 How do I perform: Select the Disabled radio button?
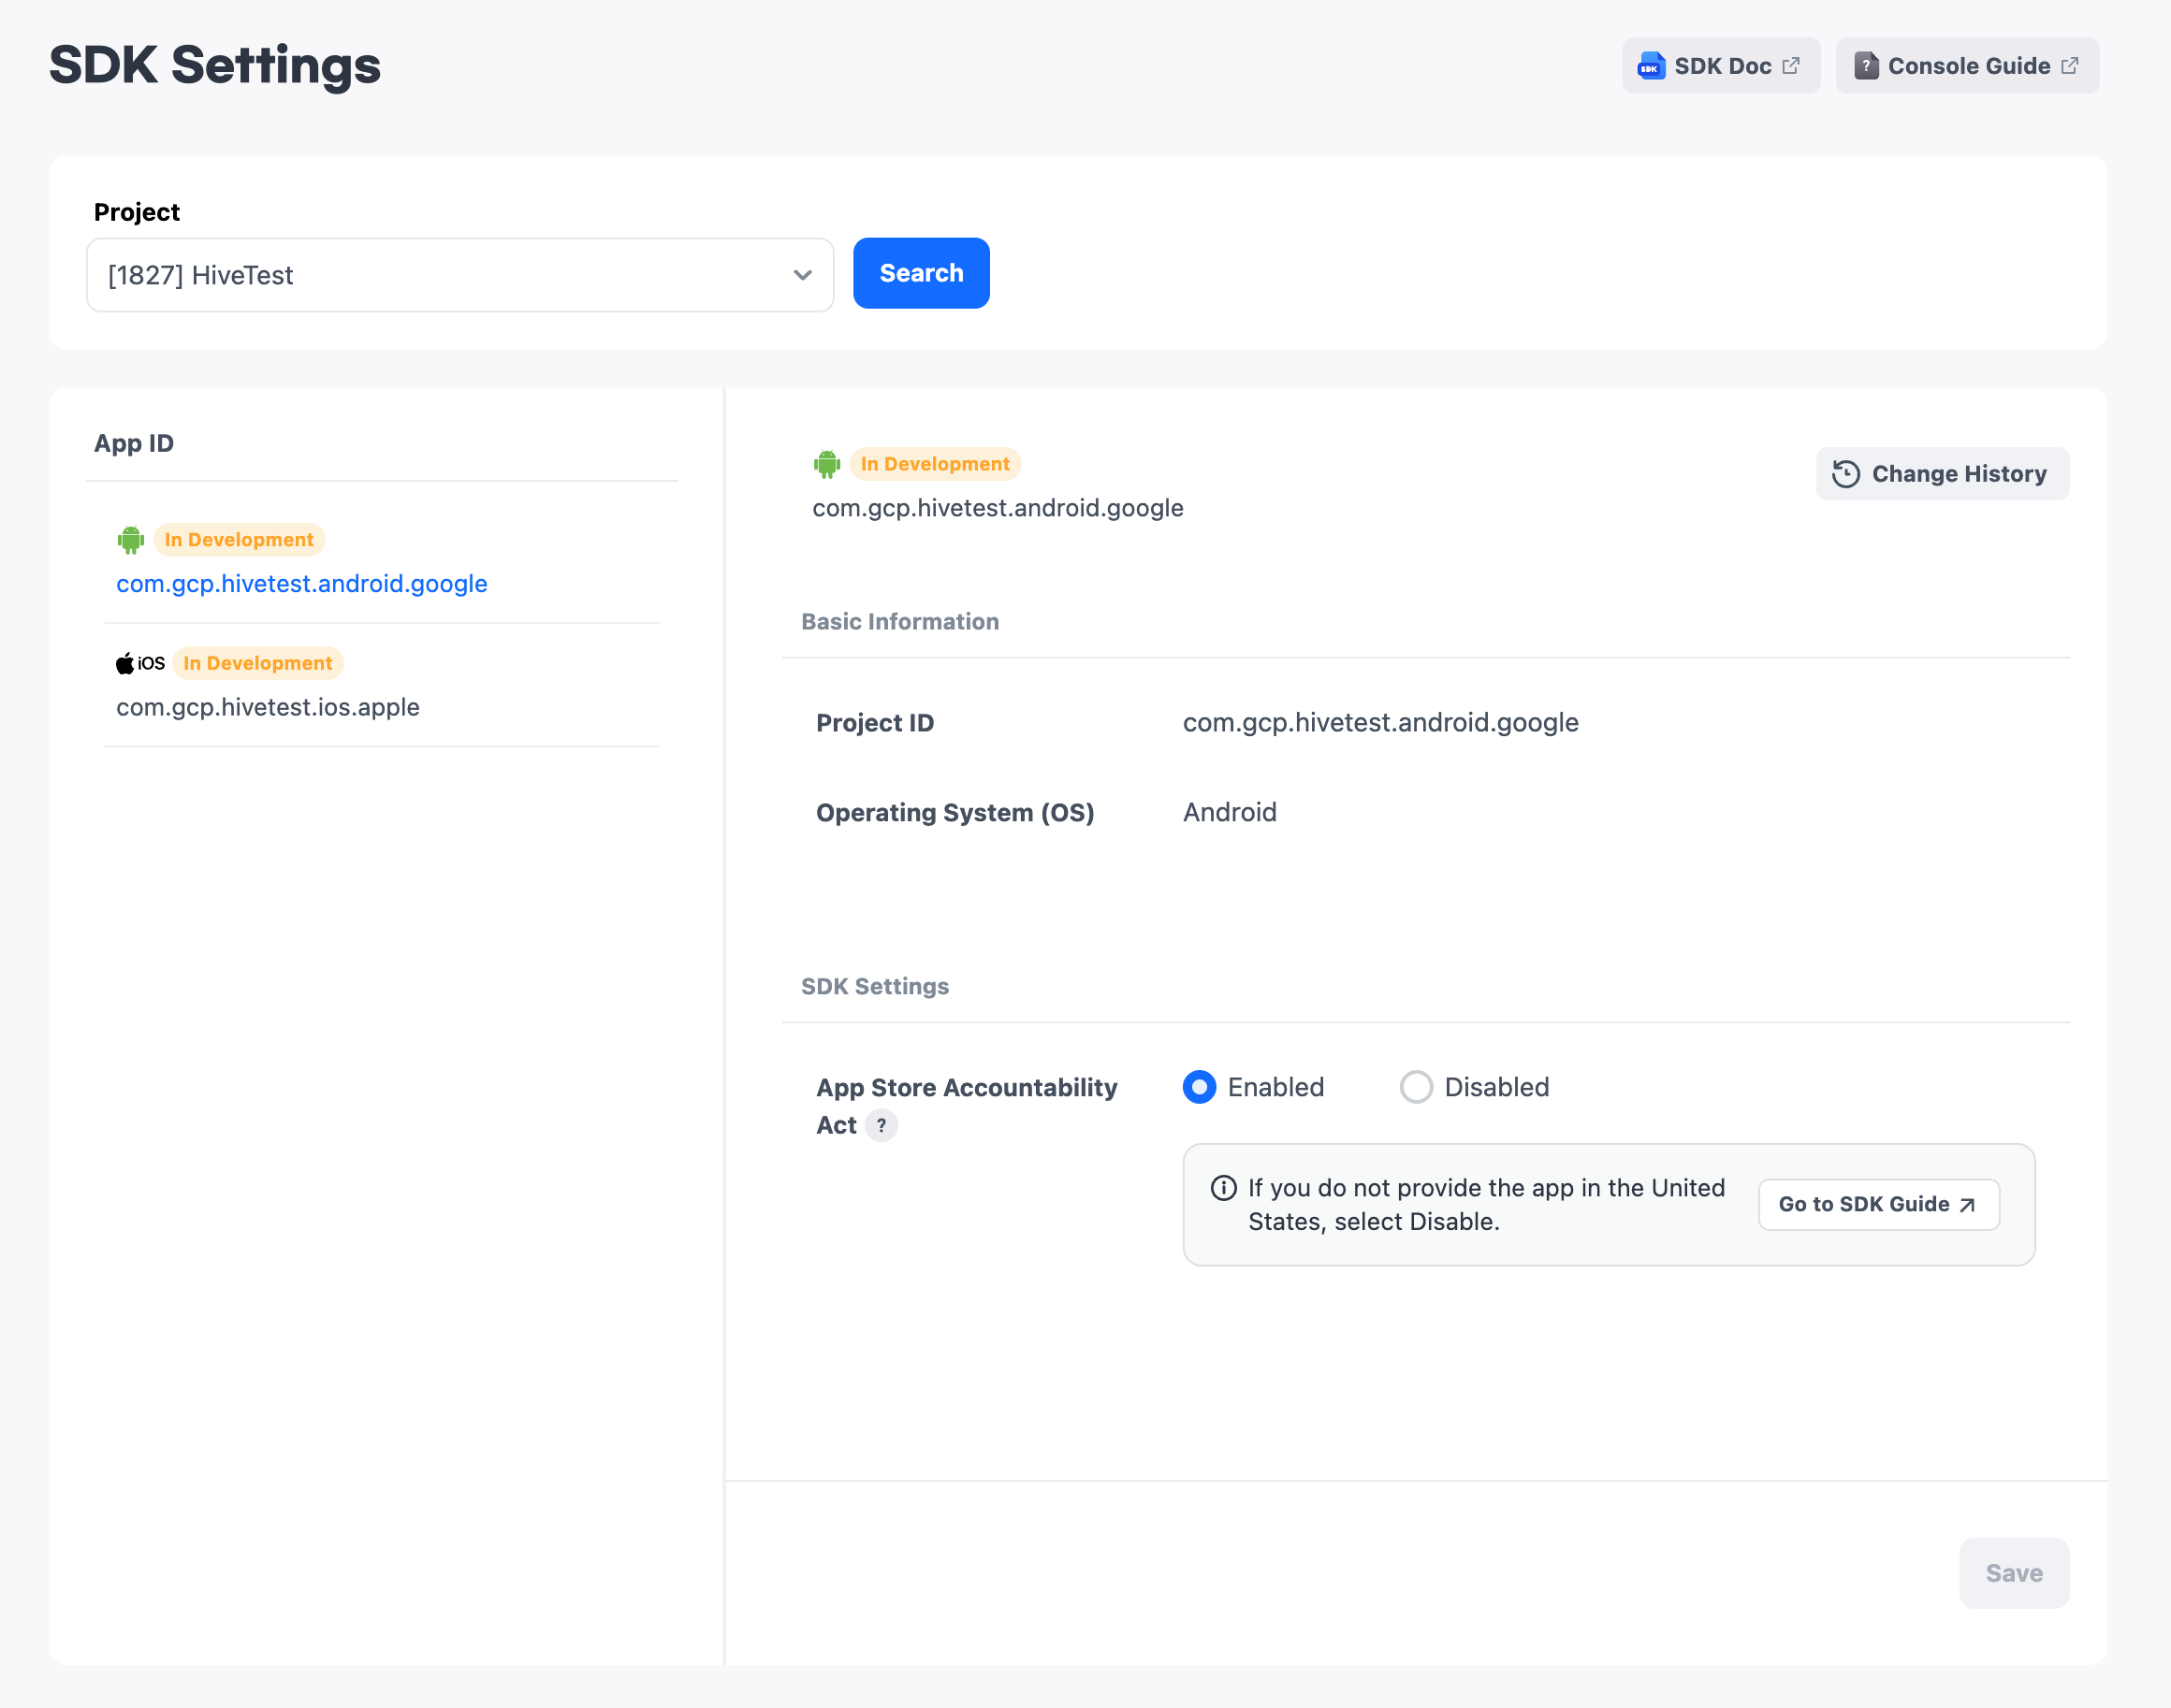click(x=1415, y=1087)
